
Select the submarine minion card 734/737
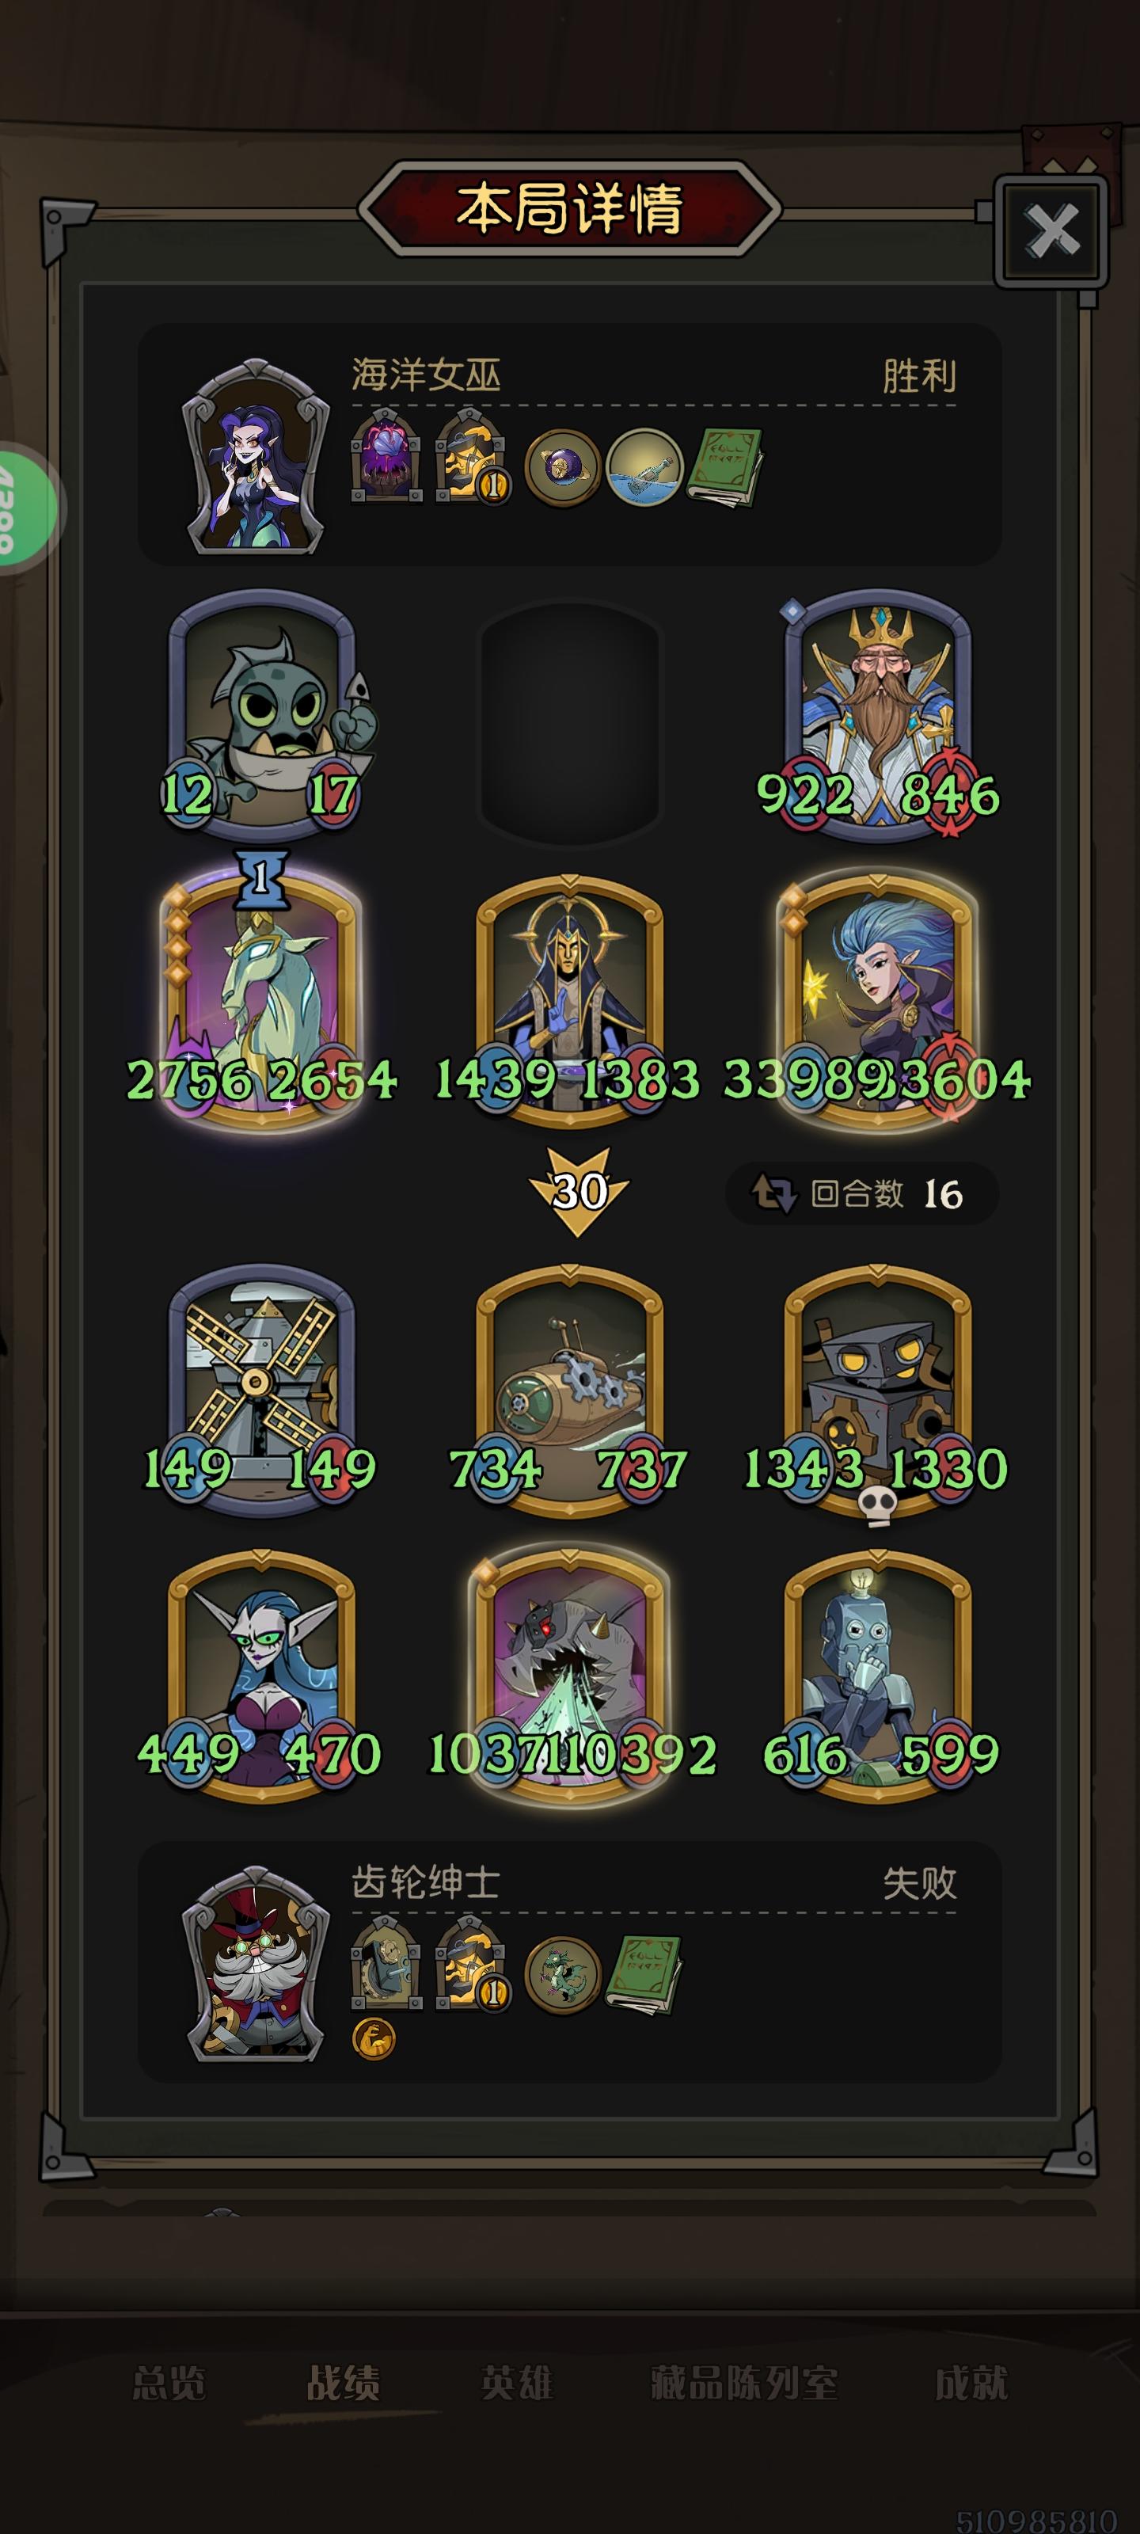[x=569, y=1390]
